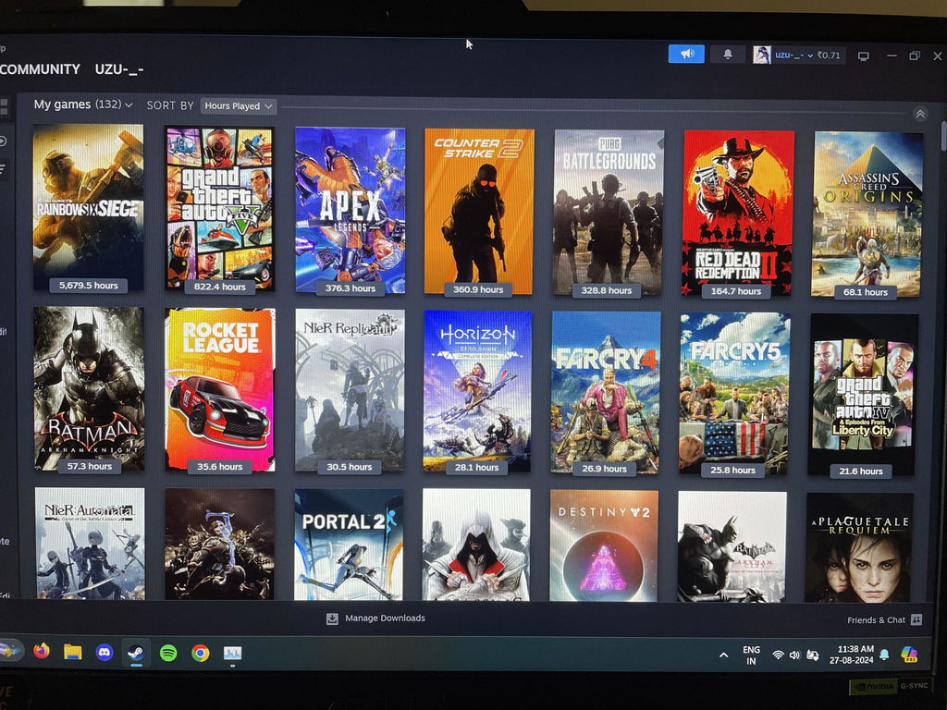Open Batman Arkham Knight tile

click(89, 389)
